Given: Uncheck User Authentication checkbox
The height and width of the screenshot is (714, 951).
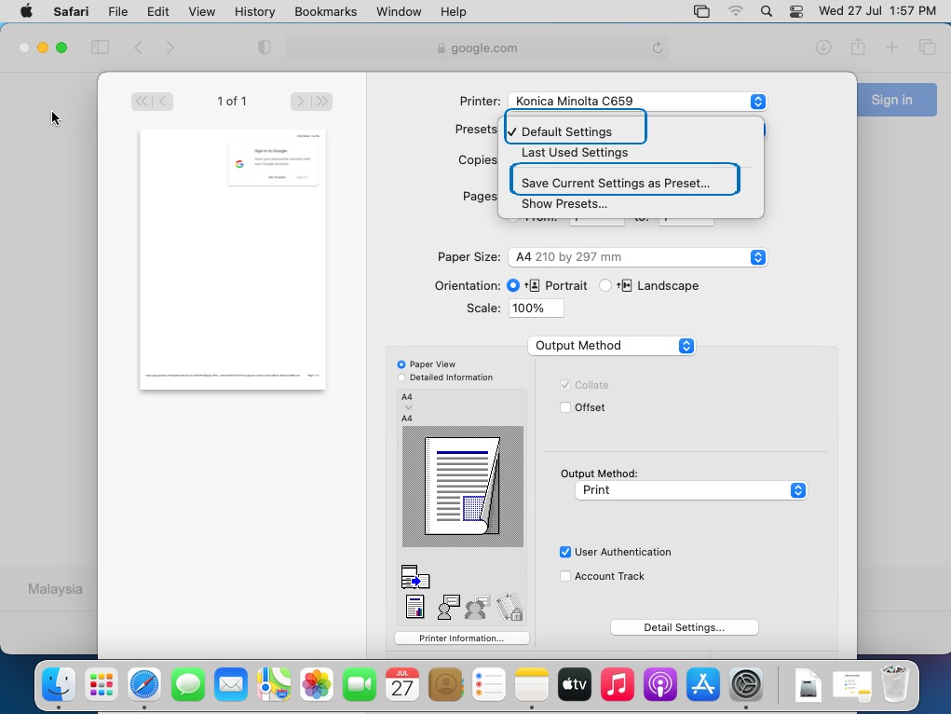Looking at the screenshot, I should coord(565,552).
